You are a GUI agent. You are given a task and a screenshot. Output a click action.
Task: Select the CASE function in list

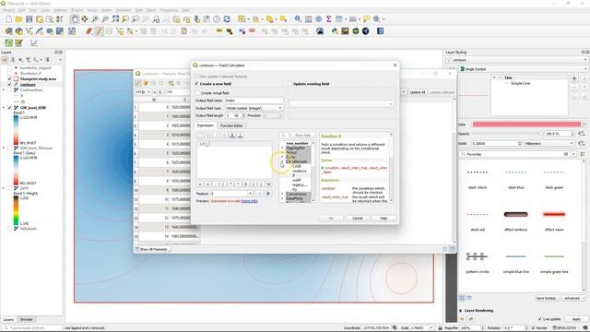click(297, 166)
